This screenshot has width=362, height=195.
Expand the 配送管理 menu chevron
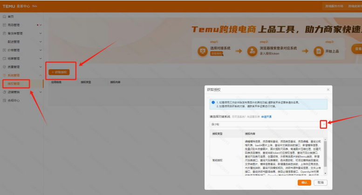coord(41,42)
